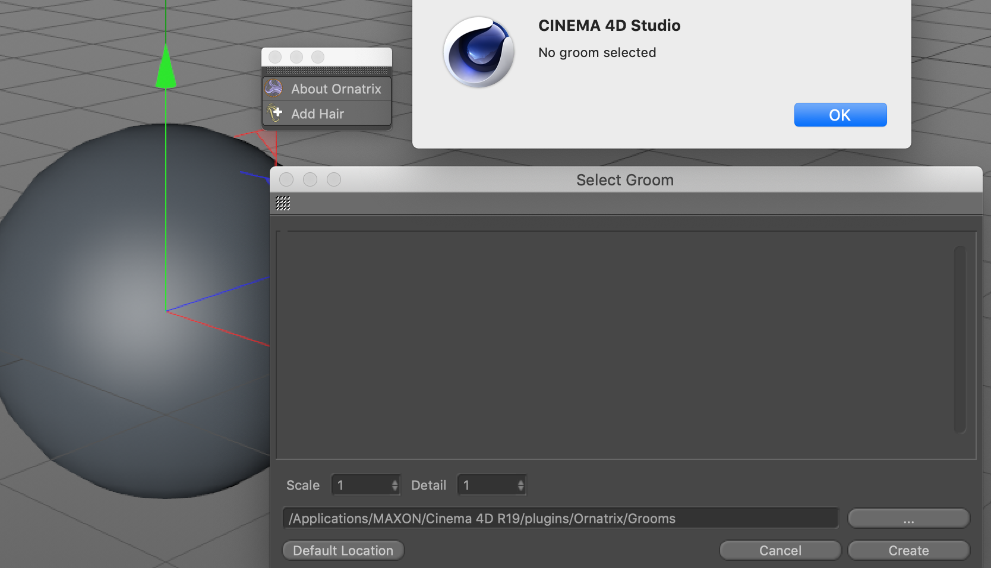This screenshot has width=991, height=568.
Task: Open About Ornatrix from the palette
Action: [336, 89]
